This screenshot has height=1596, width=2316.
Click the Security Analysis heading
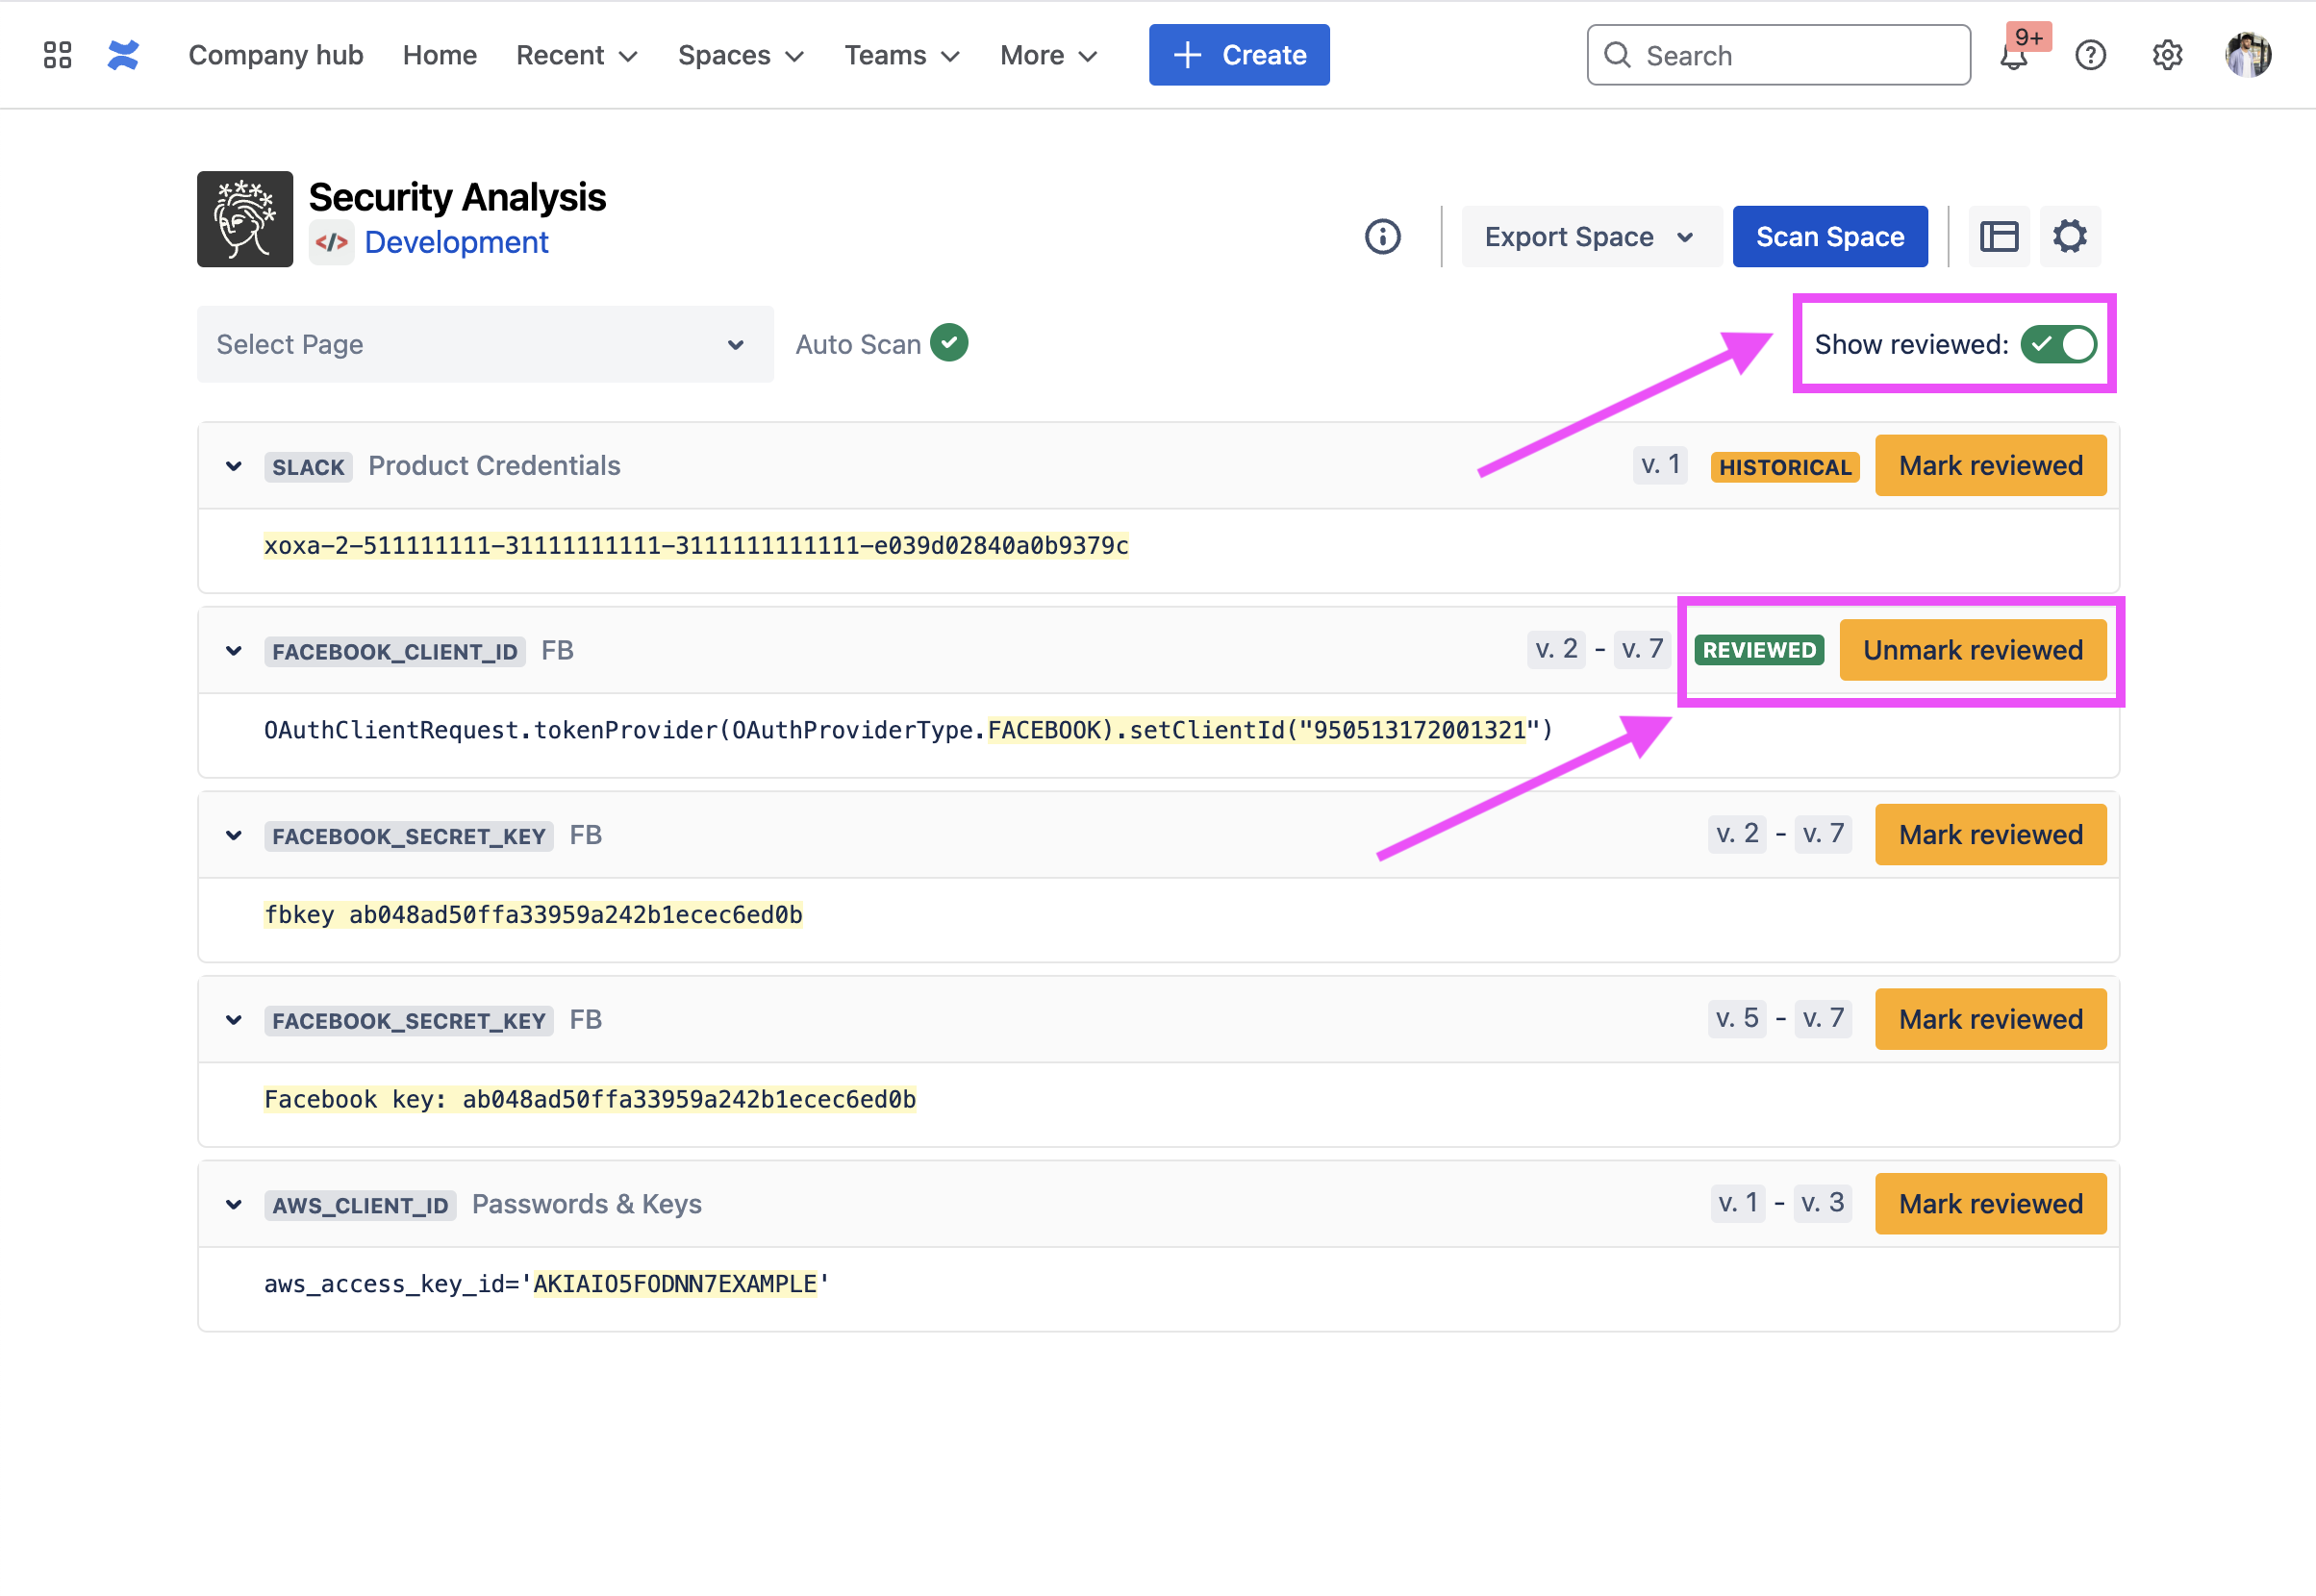[457, 197]
